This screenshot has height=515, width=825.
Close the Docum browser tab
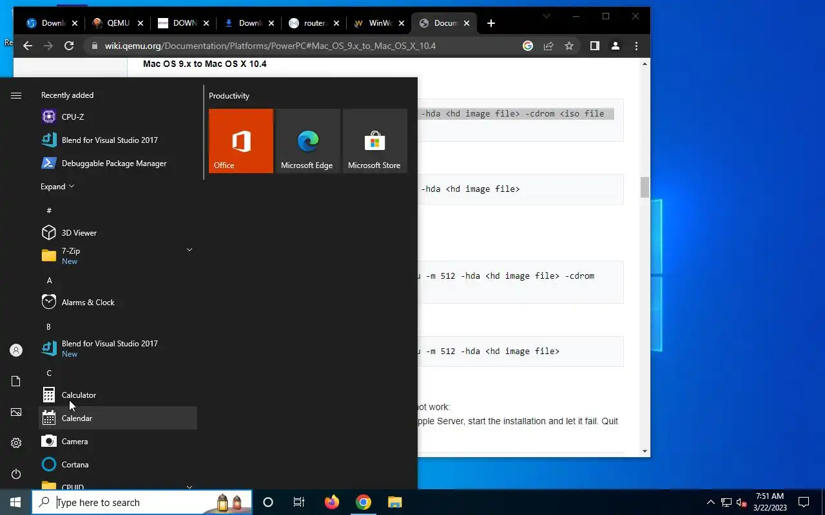[466, 23]
